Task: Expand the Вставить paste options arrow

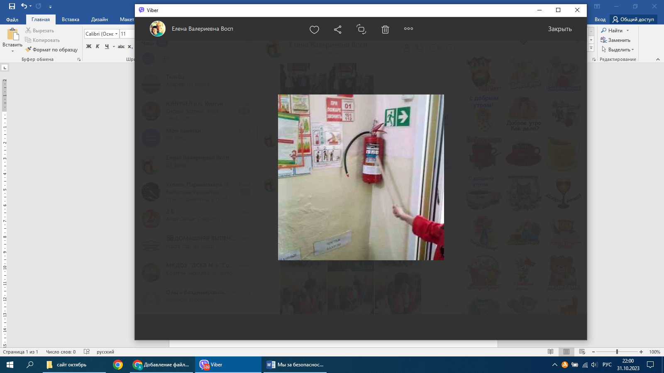Action: pos(12,51)
